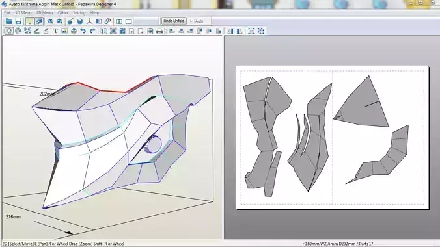This screenshot has height=247, width=440.
Task: Click the 3D axis orientation icon
Action: pos(90,21)
